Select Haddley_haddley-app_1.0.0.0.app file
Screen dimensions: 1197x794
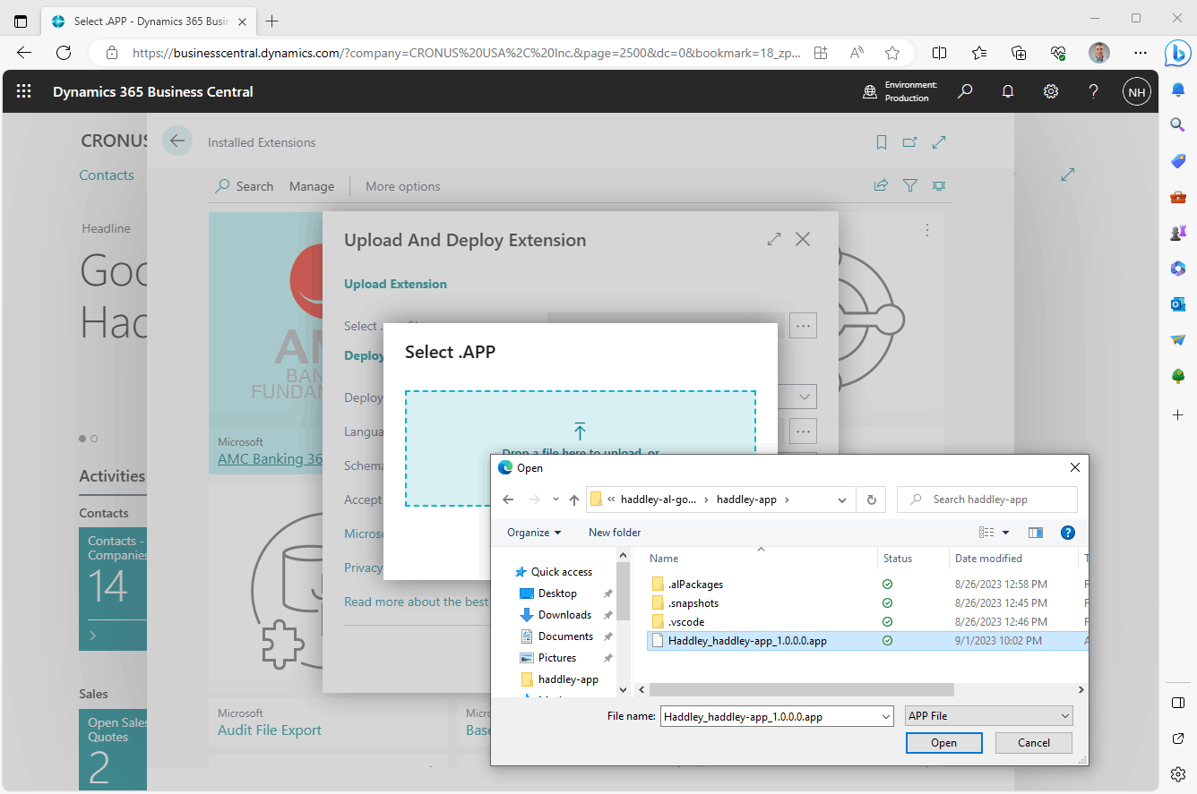pos(746,641)
